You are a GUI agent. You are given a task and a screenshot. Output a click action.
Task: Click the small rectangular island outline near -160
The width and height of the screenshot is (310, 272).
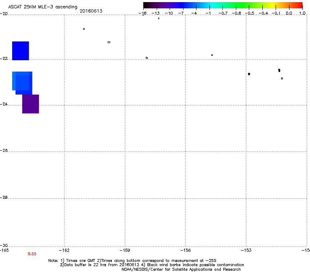point(109,42)
